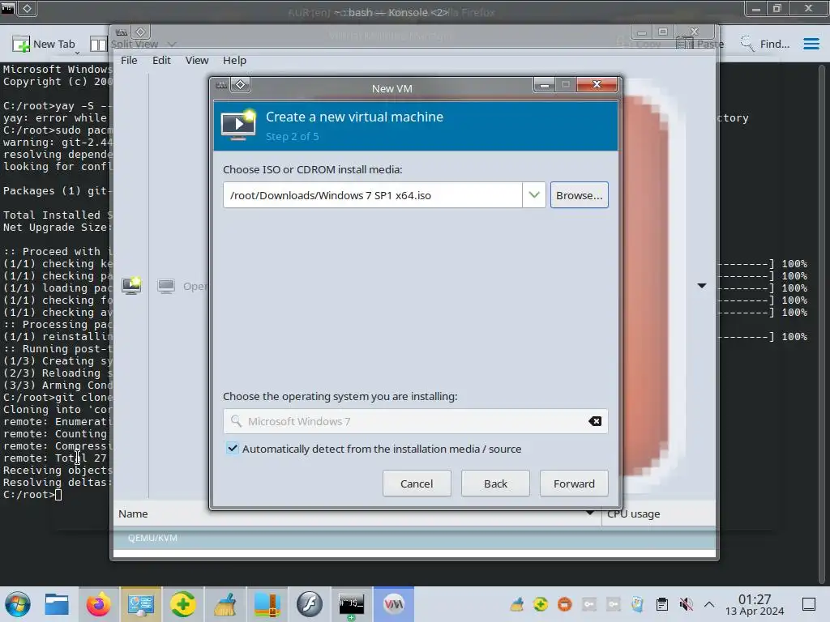Open the install media path dropdown arrow
Viewport: 830px width, 622px height.
pos(534,195)
